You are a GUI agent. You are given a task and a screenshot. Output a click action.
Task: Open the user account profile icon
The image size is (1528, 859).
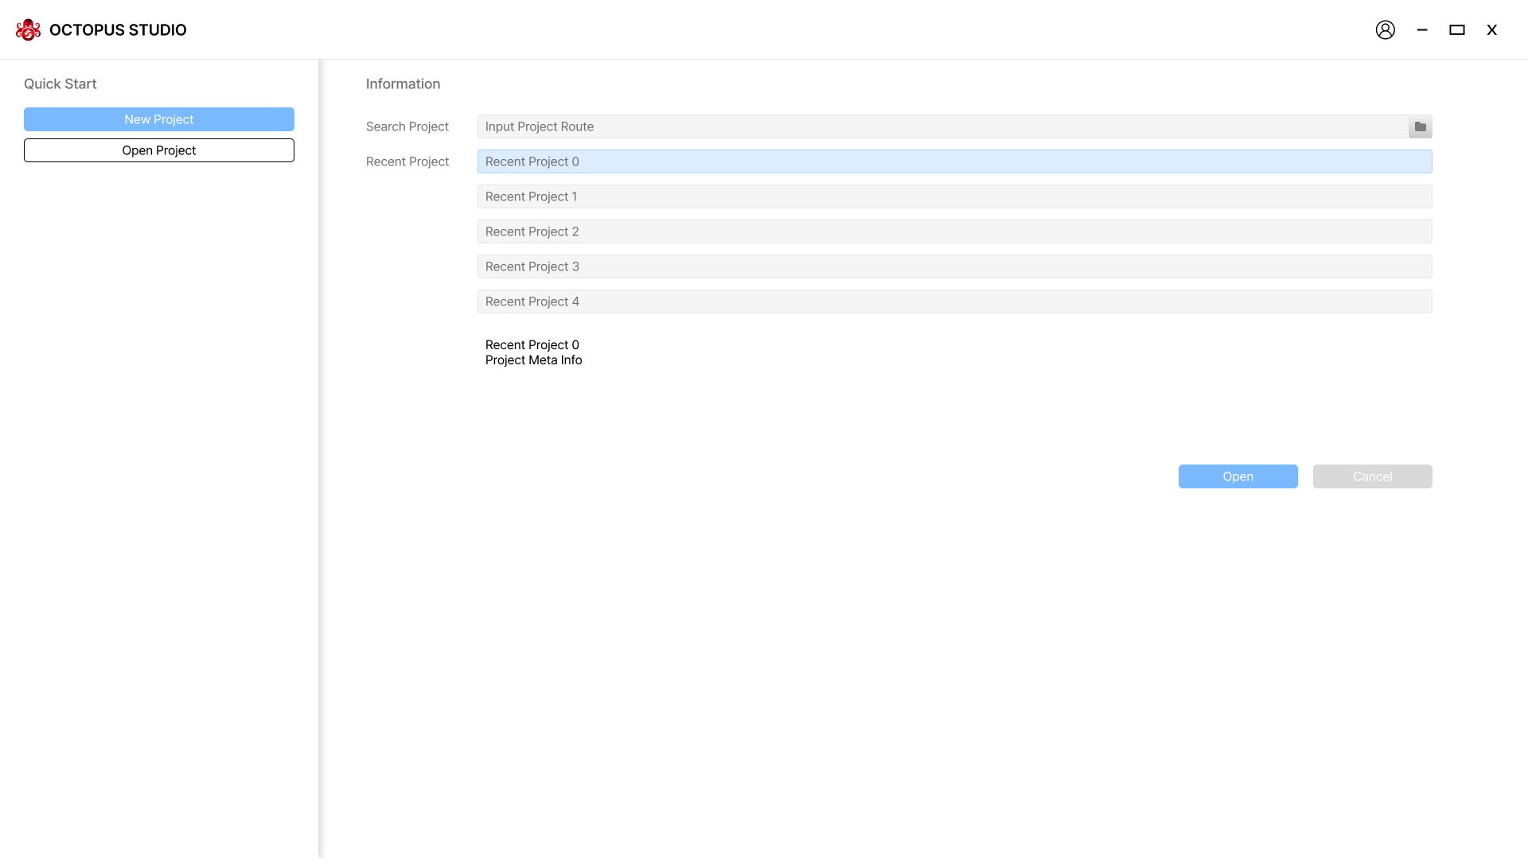coord(1385,30)
